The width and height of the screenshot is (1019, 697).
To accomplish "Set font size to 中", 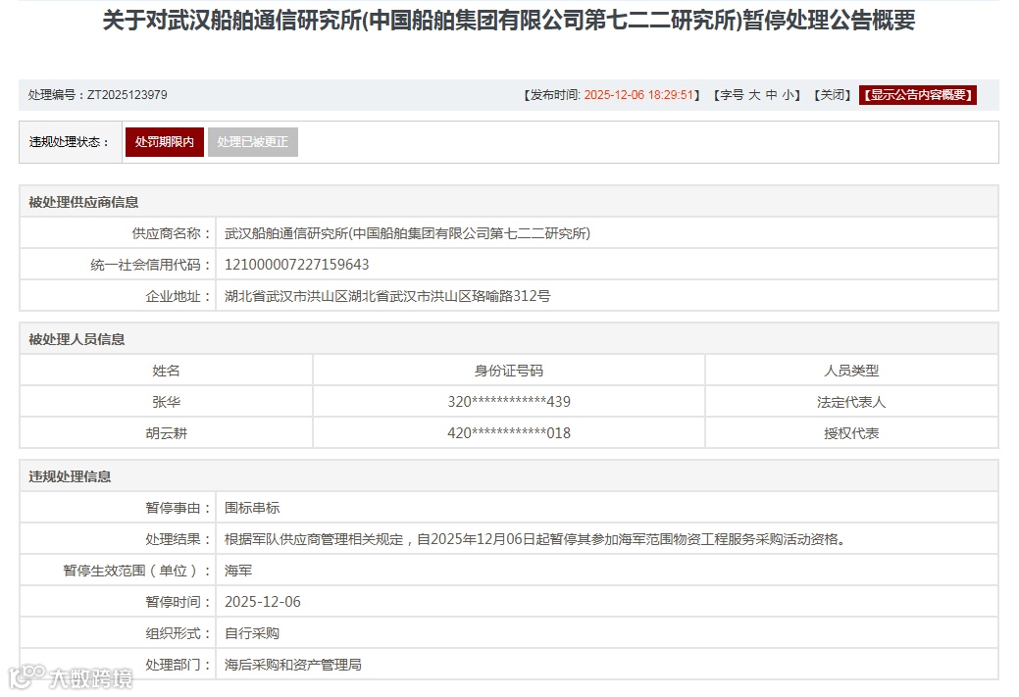I will pos(772,95).
